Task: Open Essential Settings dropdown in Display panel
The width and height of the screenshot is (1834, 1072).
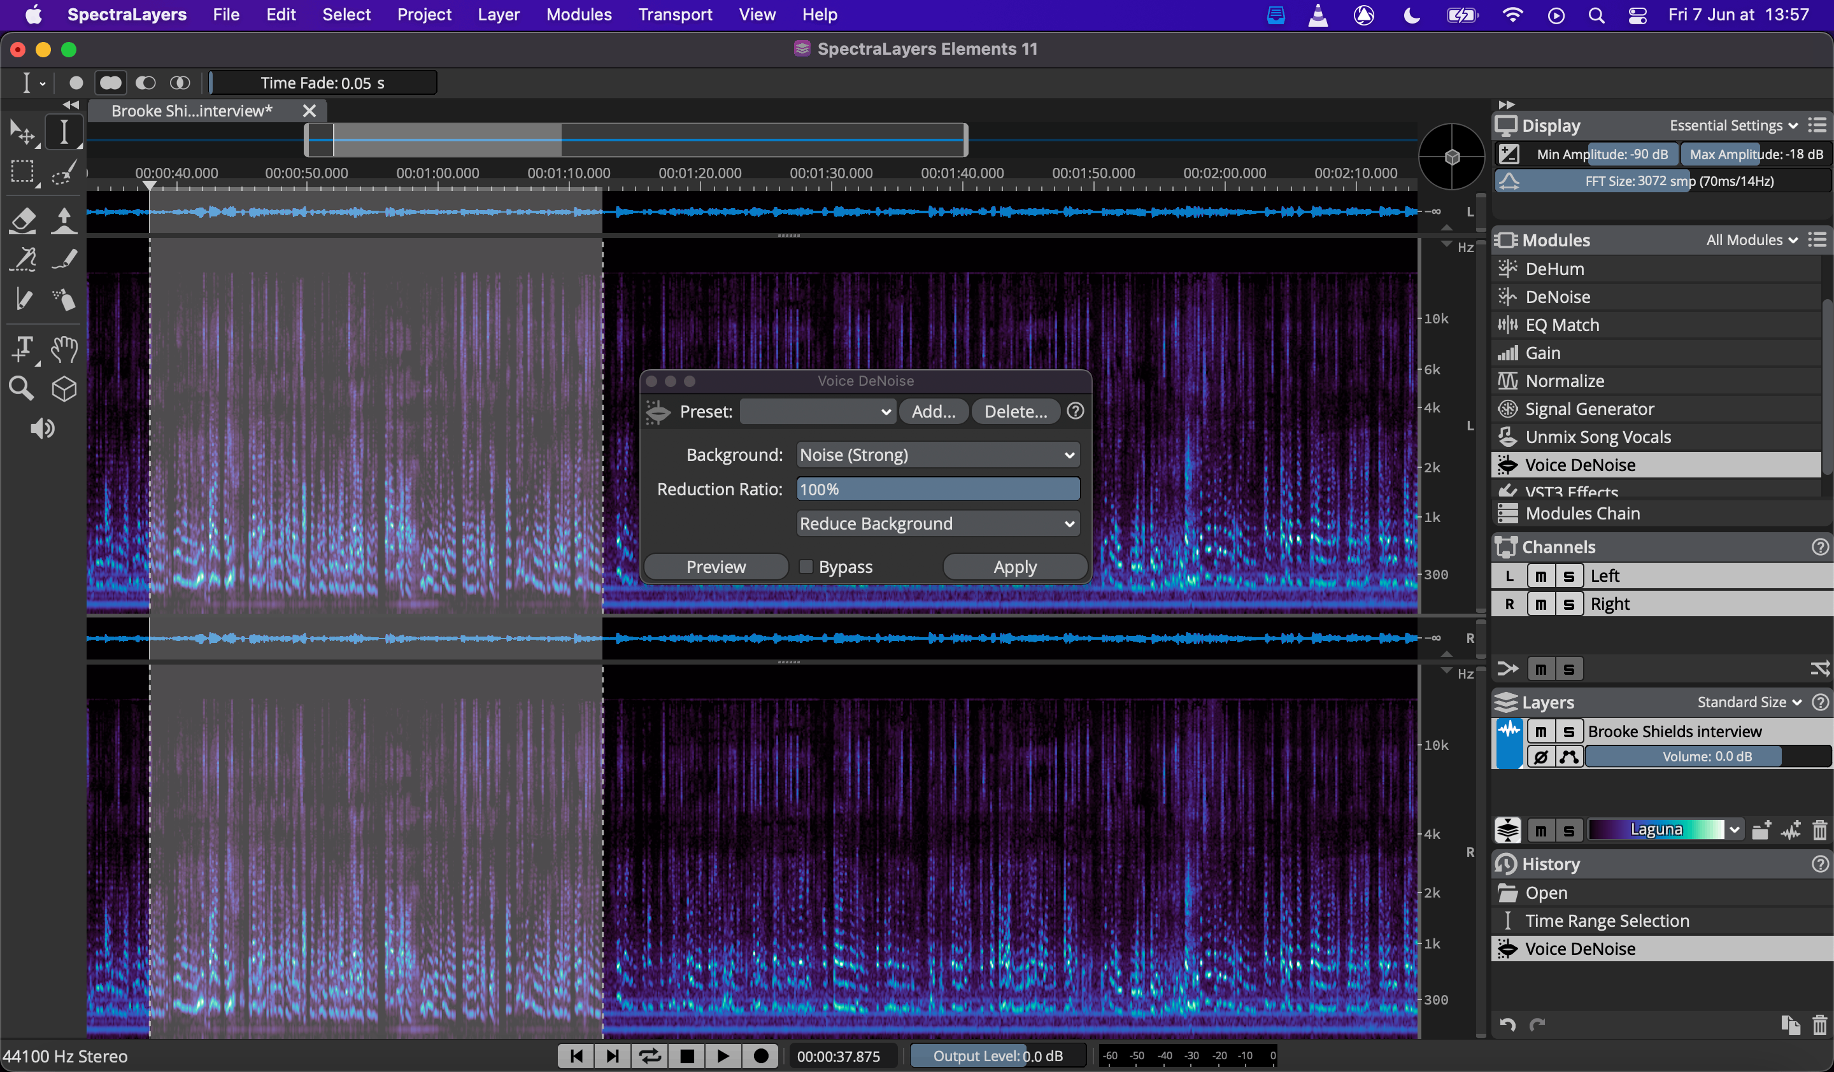Action: (x=1733, y=125)
